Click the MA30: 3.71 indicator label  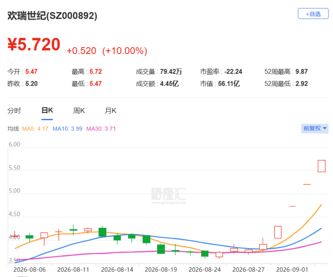101,129
